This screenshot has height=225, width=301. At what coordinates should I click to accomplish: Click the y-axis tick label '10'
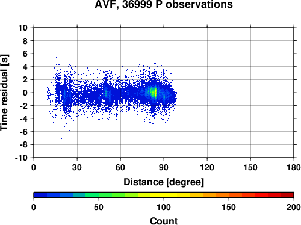coord(23,28)
